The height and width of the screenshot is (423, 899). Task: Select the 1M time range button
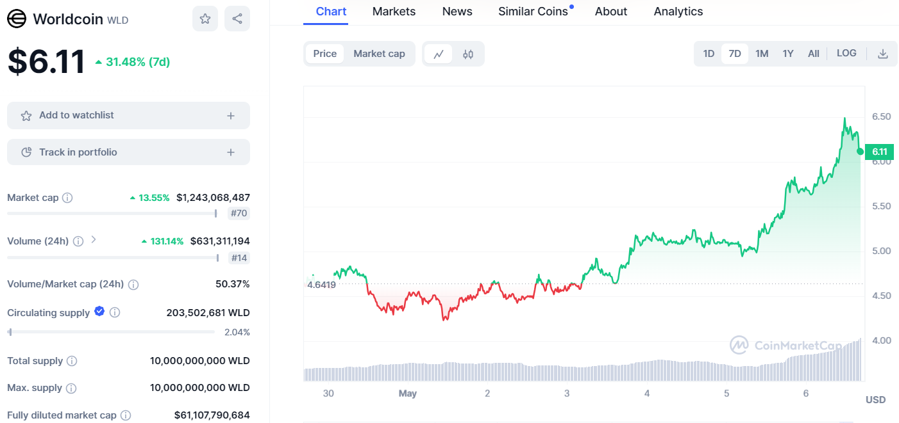762,54
